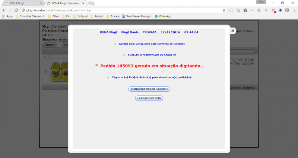Open the Google Drive extension icon
This screenshot has width=298, height=158.
(259, 10)
